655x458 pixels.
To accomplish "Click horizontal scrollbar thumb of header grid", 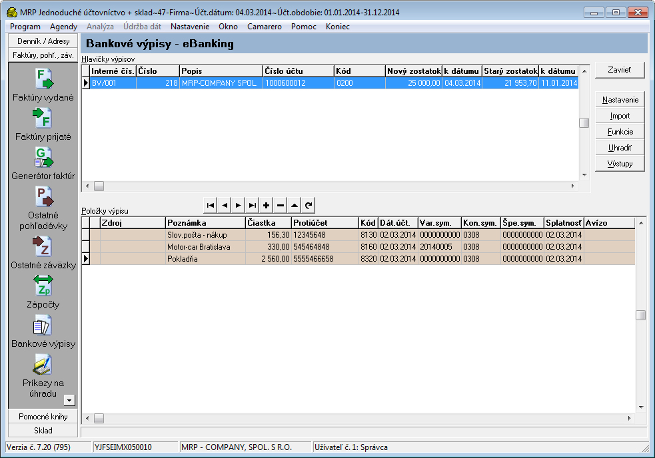I will pos(99,186).
